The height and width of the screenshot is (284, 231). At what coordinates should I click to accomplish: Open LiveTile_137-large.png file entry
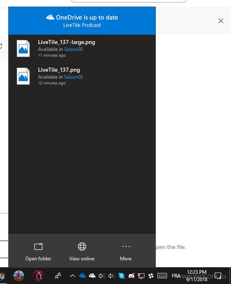tap(82, 48)
